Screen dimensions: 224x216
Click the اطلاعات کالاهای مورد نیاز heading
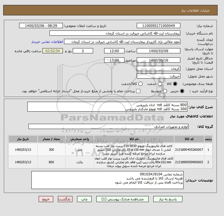191,116
